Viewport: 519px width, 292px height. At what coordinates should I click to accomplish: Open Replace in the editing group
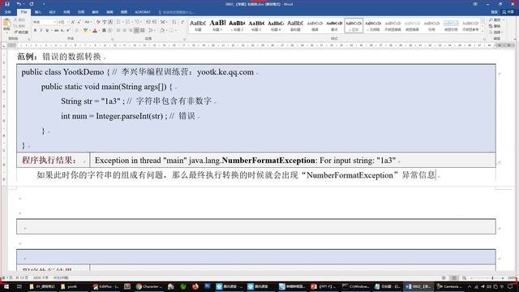point(495,26)
